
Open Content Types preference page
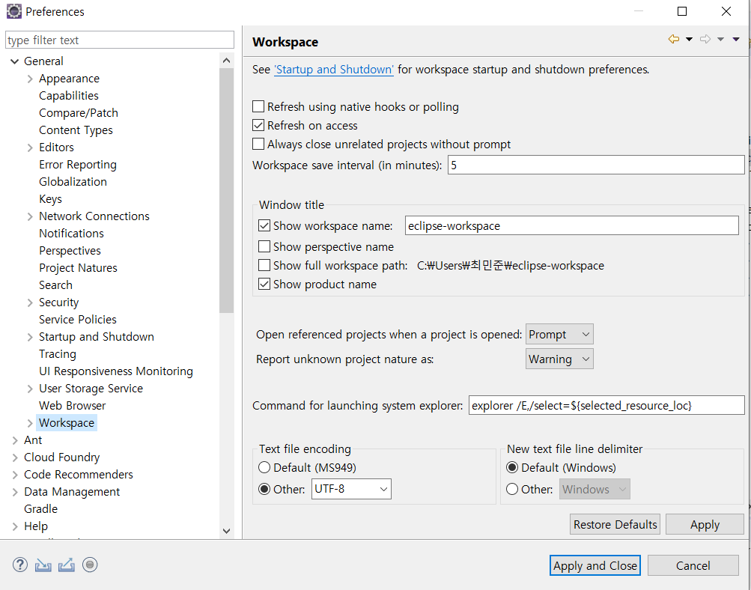tap(76, 130)
